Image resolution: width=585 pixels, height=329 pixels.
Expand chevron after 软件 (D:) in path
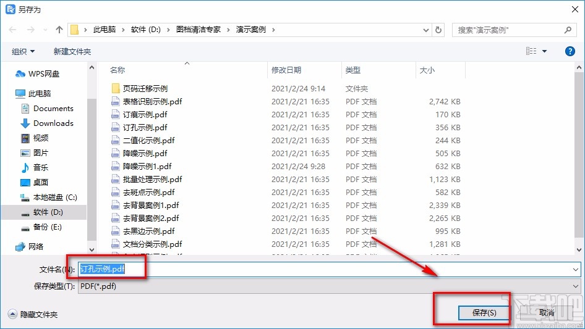(x=168, y=30)
